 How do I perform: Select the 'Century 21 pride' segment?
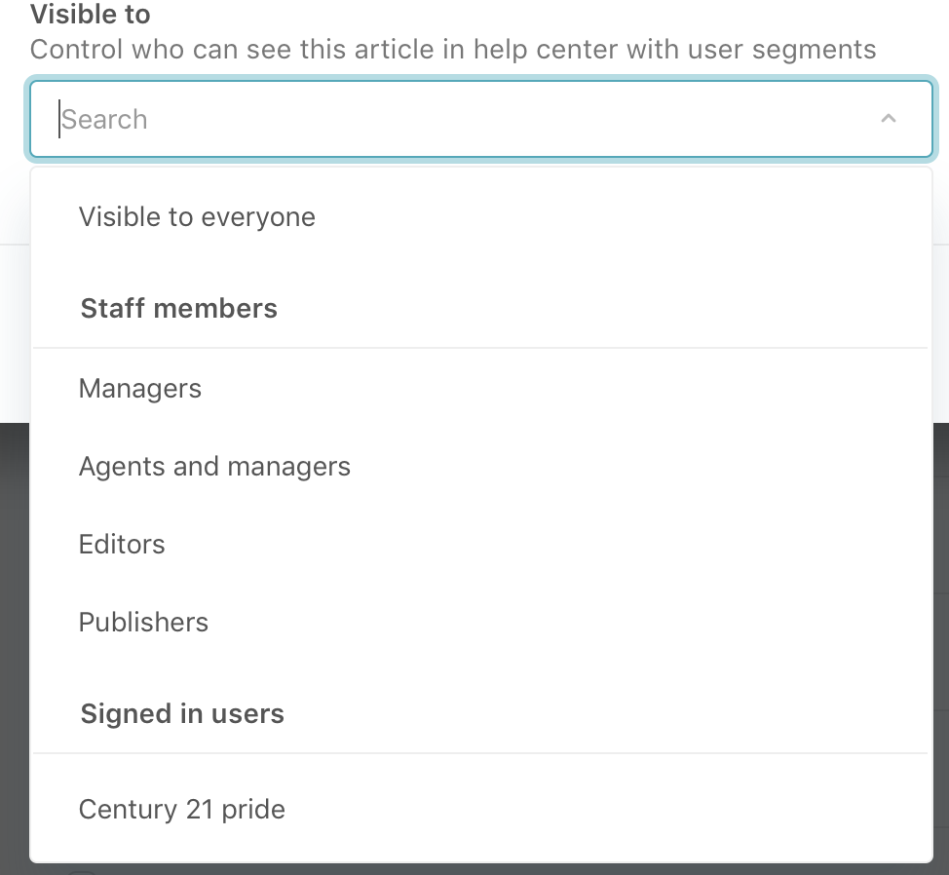click(x=182, y=810)
